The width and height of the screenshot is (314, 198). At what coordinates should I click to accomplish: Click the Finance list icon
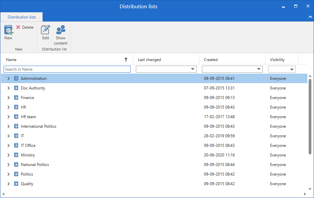tap(17, 98)
